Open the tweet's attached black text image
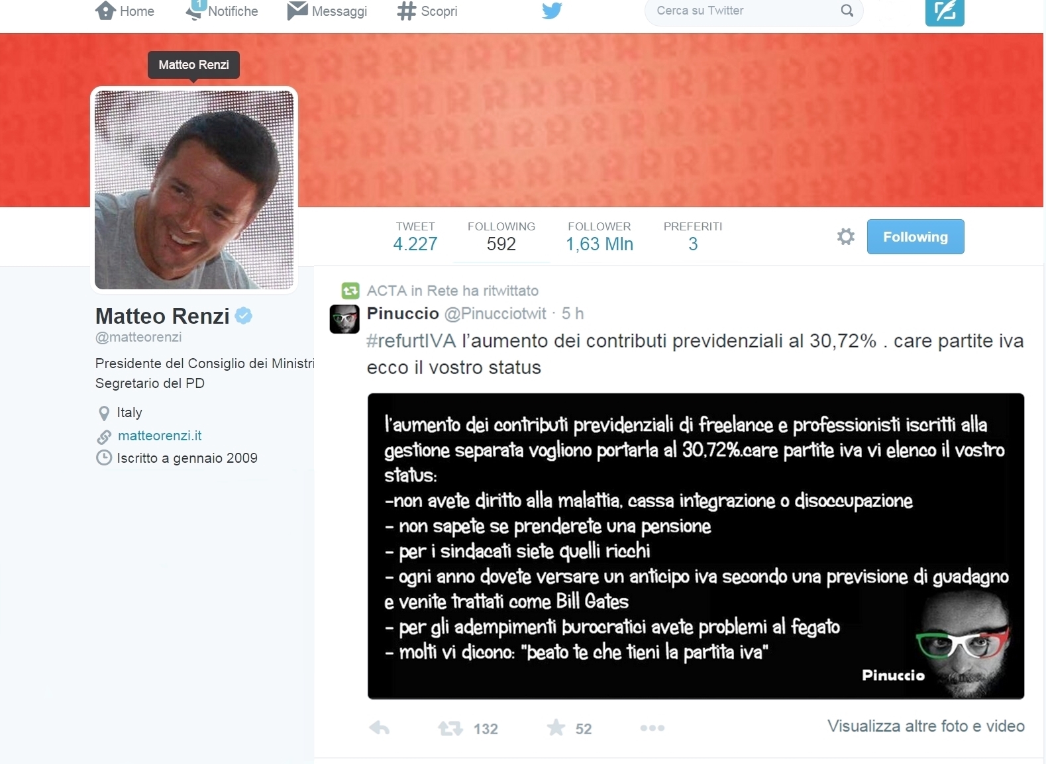This screenshot has height=764, width=1046. [x=696, y=546]
